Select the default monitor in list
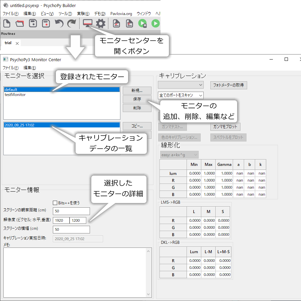This screenshot has height=301, width=301. [62, 89]
